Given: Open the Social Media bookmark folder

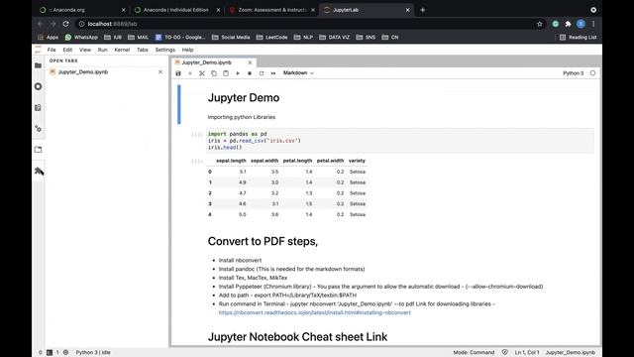Looking at the screenshot, I should [231, 38].
